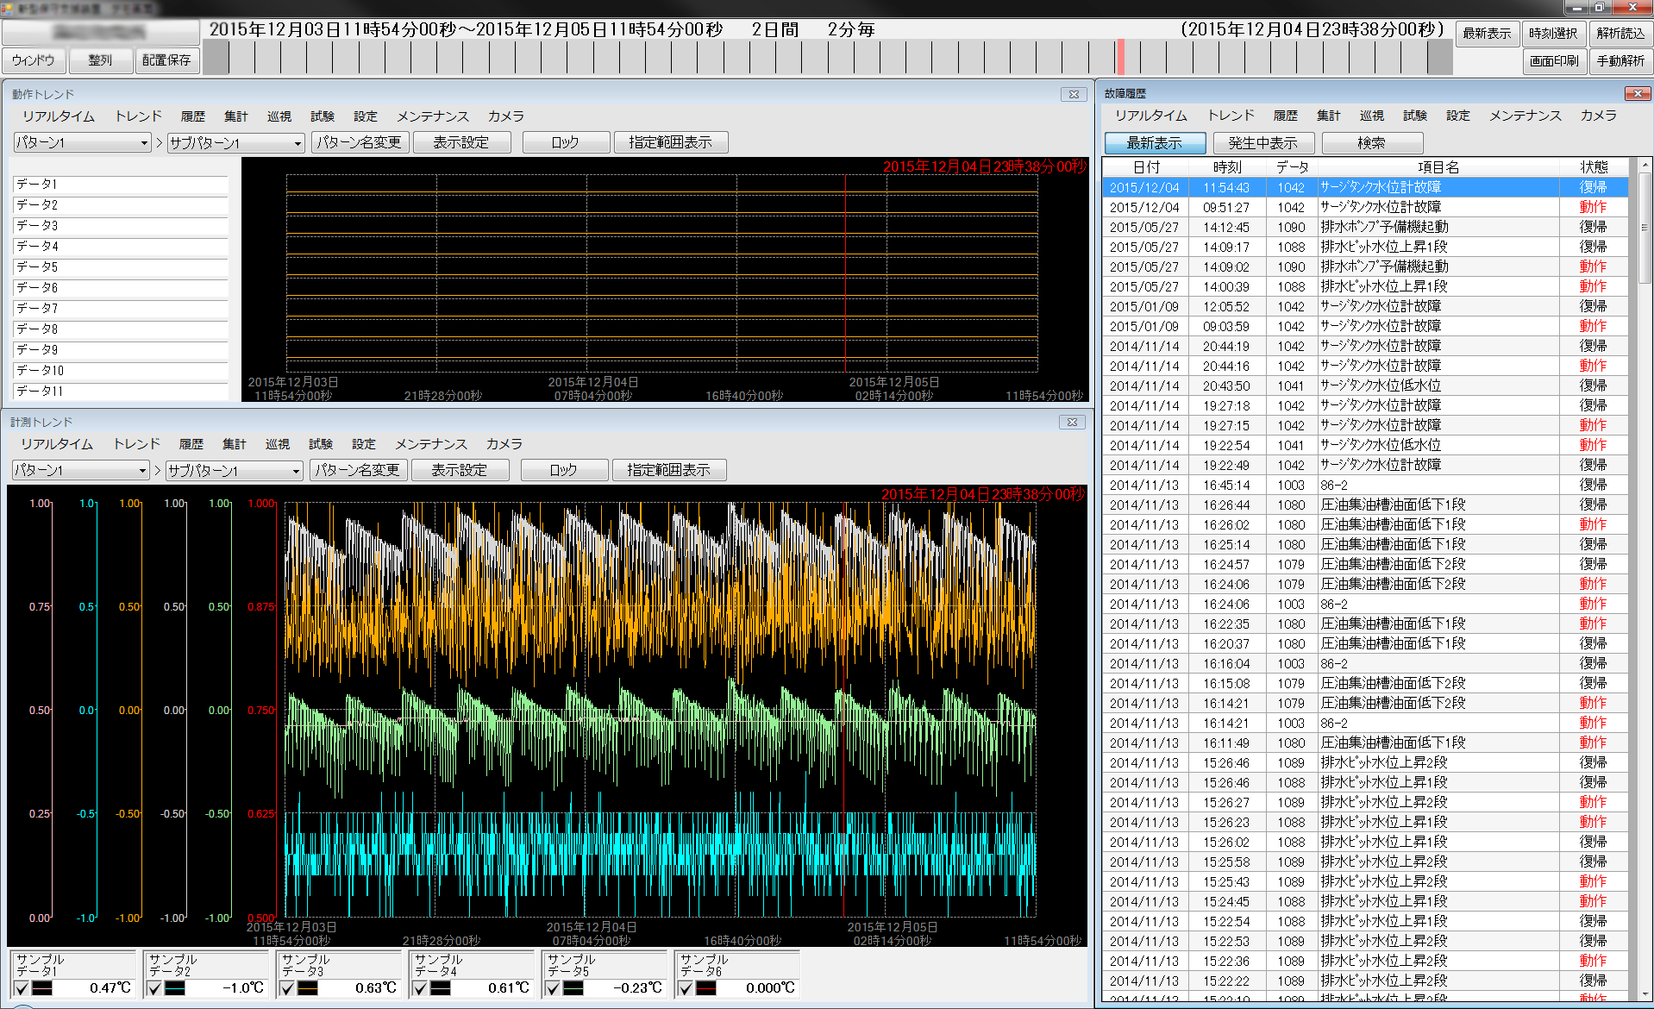
Task: Select fault row 2015/12/04 11:54:43
Action: click(1365, 187)
